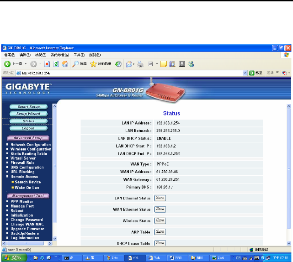Open Change Password page
293x262 pixels.
[27, 220]
